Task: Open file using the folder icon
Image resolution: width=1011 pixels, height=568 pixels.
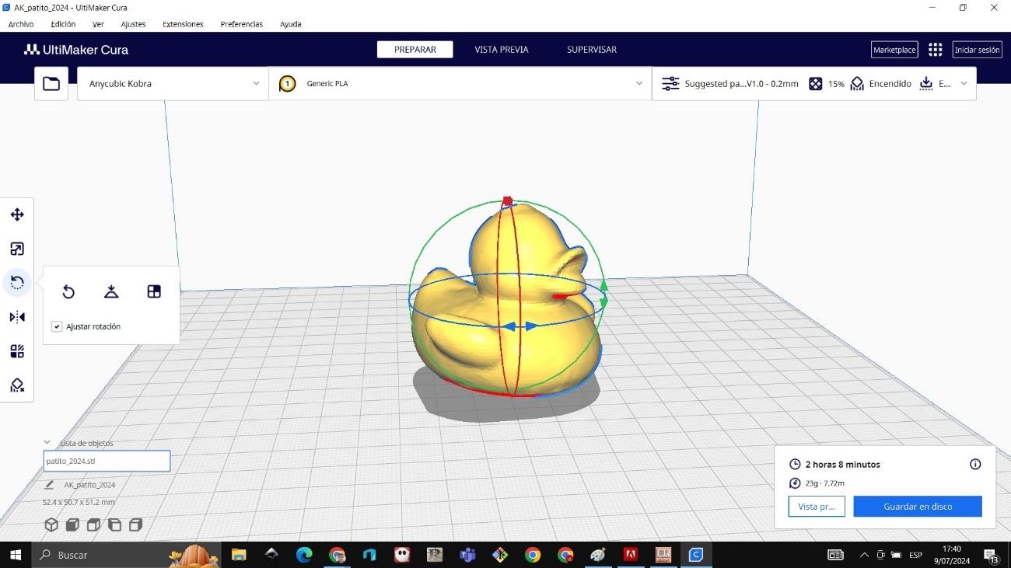Action: pyautogui.click(x=51, y=84)
